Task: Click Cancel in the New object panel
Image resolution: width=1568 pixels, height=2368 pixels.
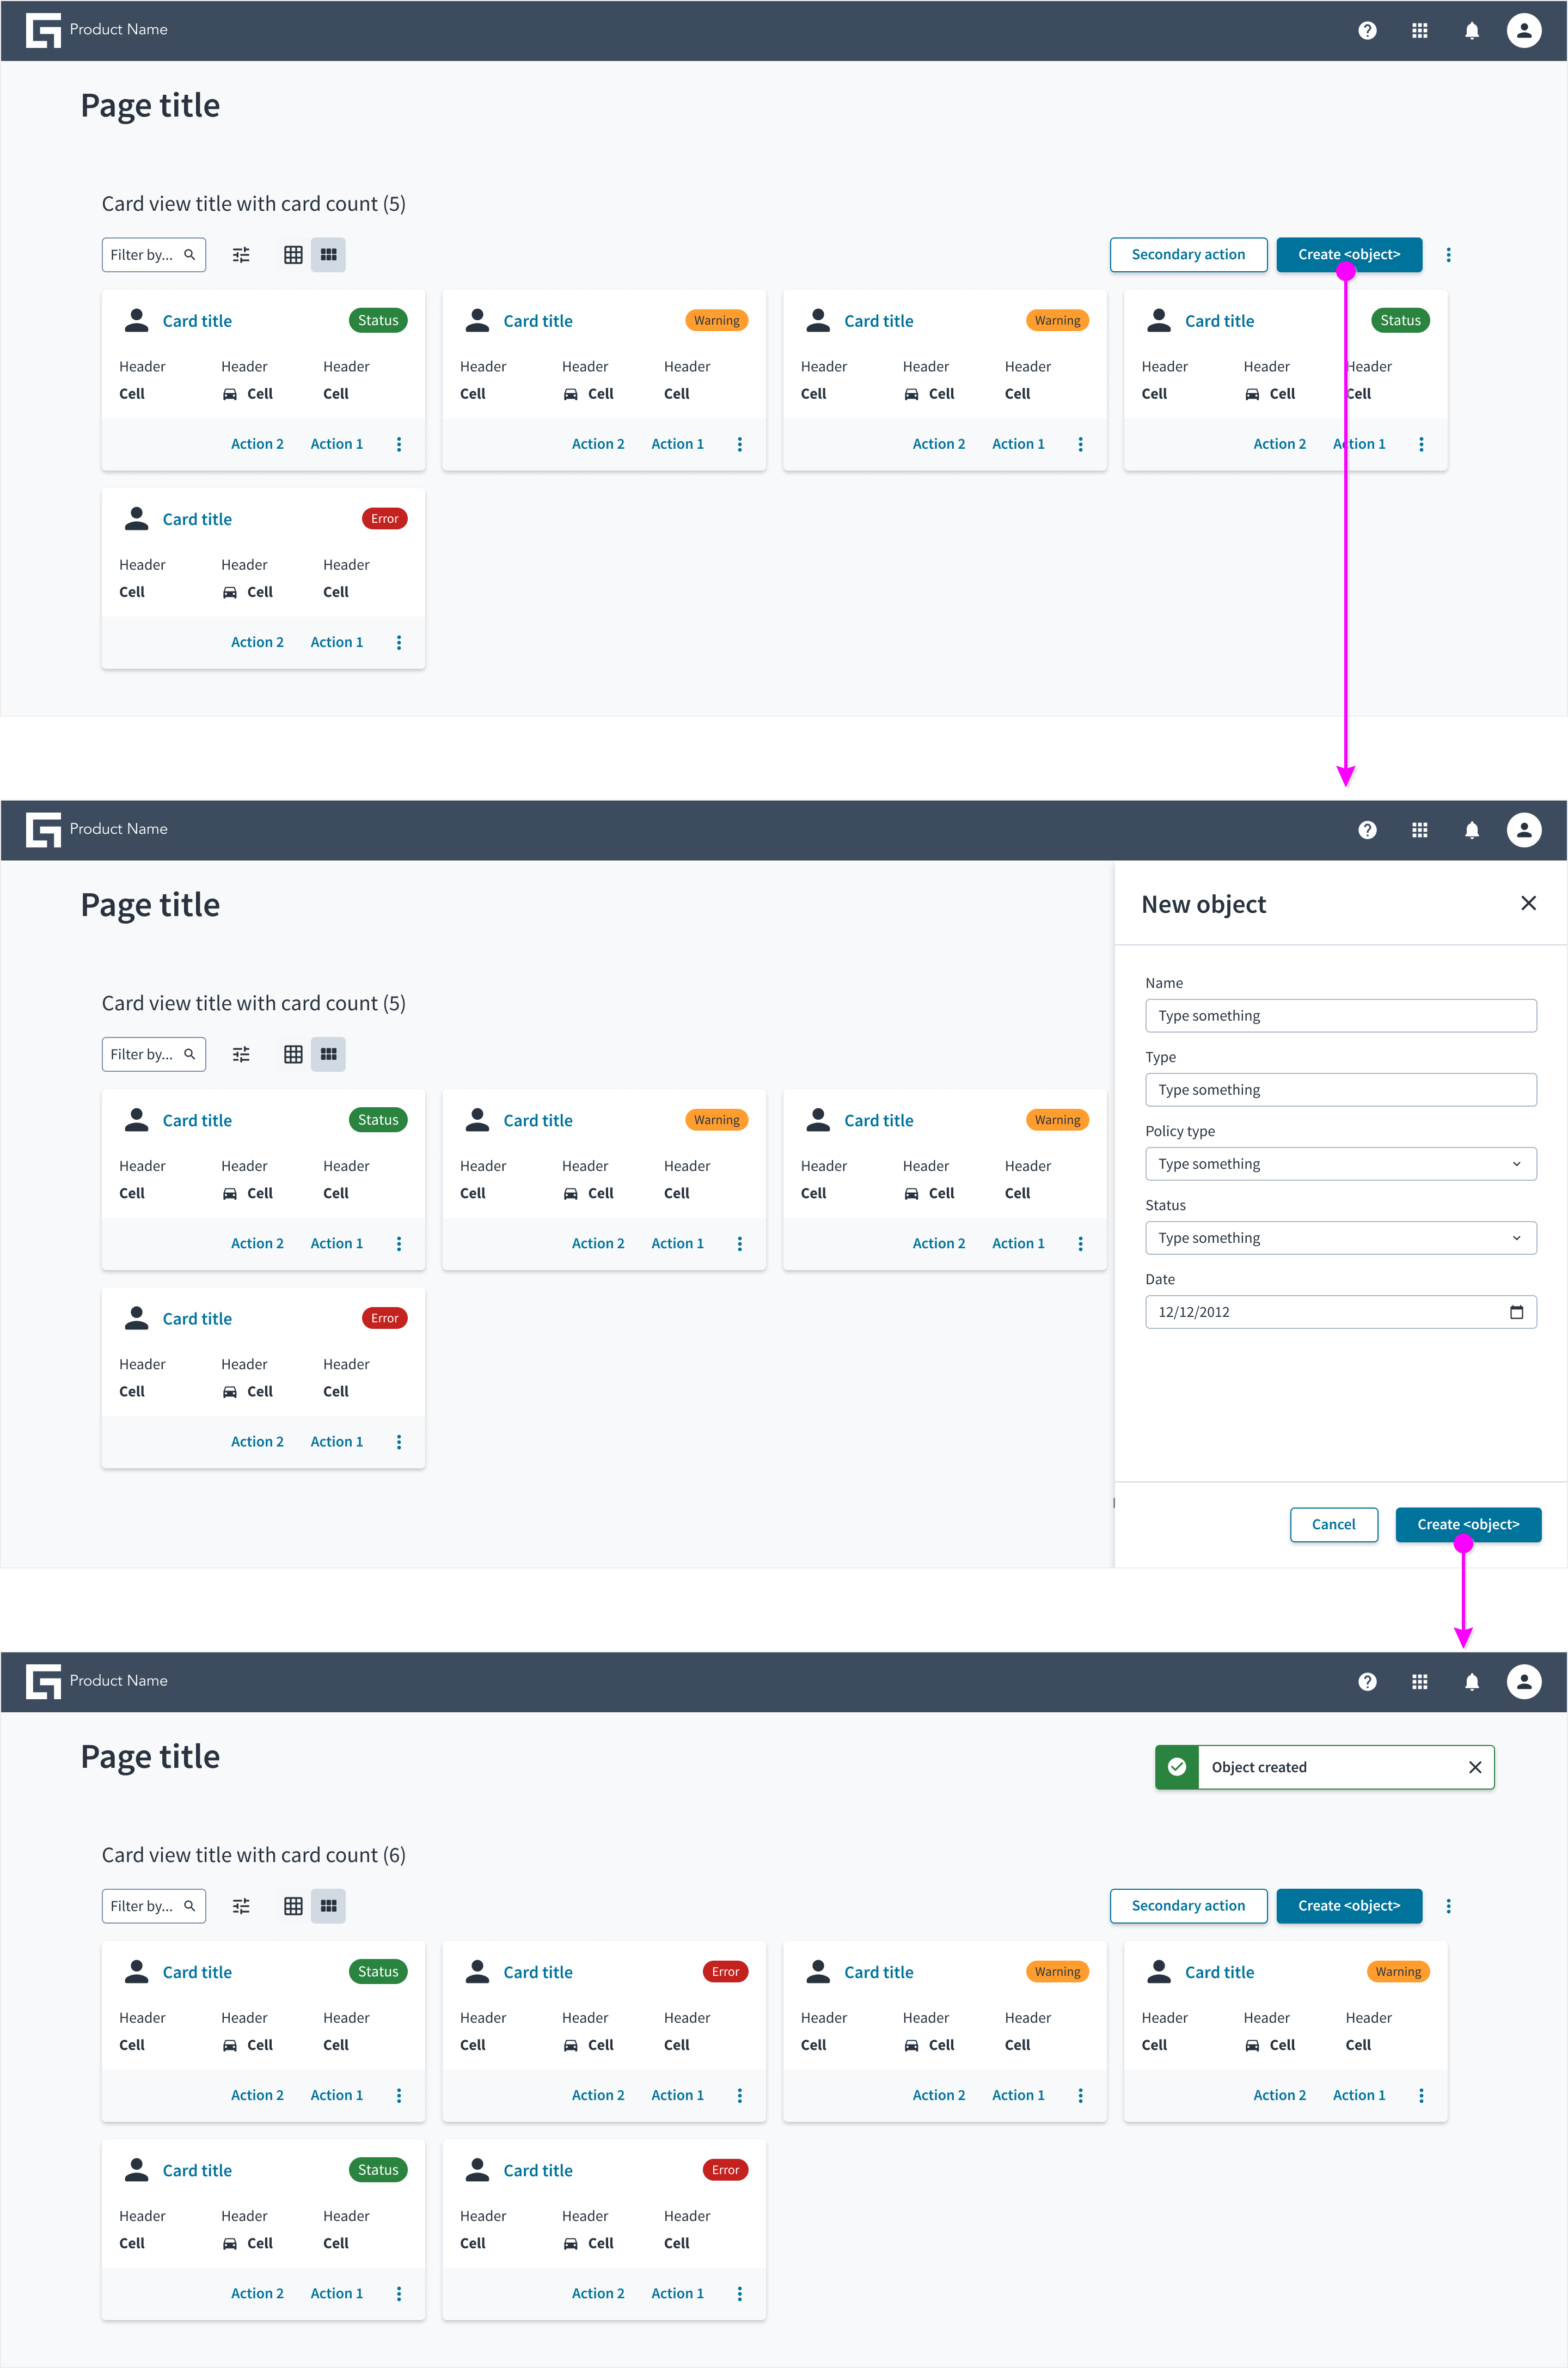Action: (x=1333, y=1524)
